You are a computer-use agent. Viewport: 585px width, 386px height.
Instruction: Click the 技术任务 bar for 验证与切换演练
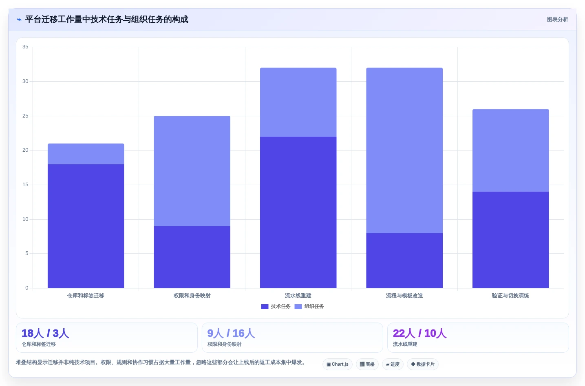pyautogui.click(x=511, y=240)
